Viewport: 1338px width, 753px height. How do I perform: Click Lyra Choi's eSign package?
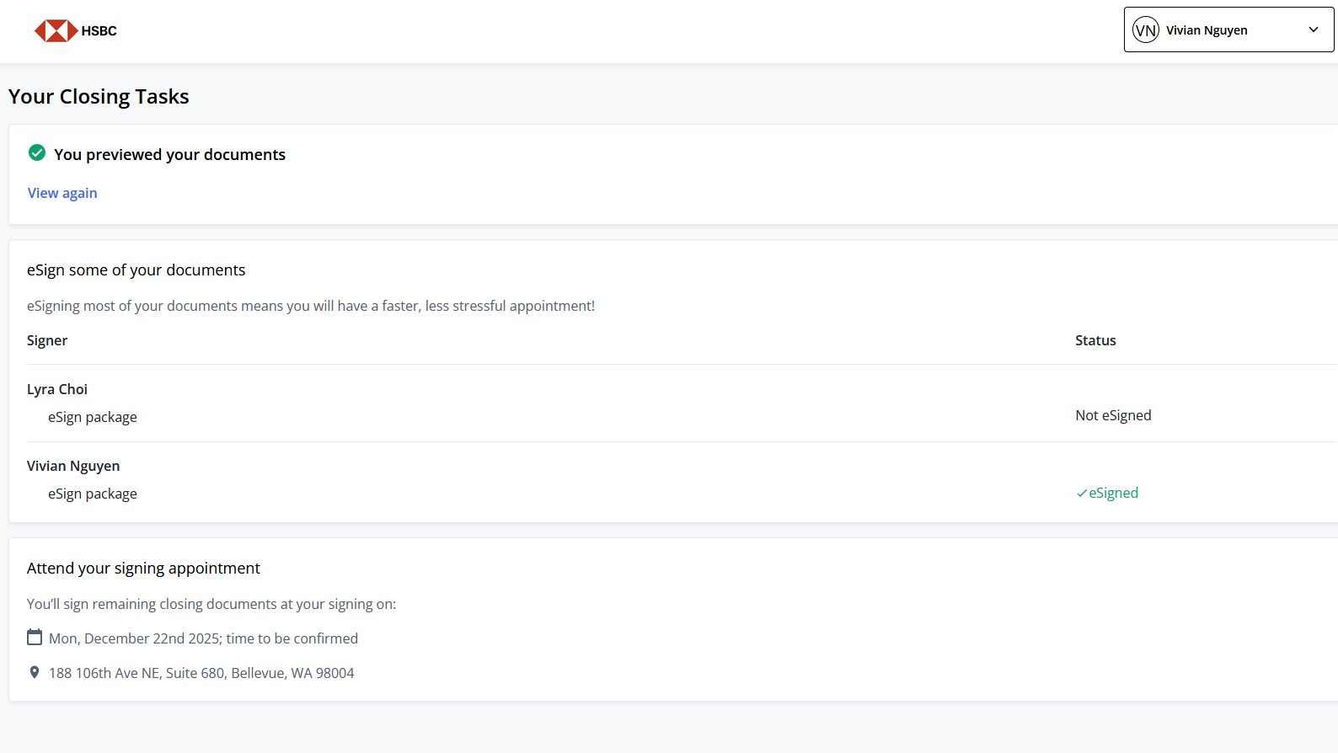(x=93, y=417)
